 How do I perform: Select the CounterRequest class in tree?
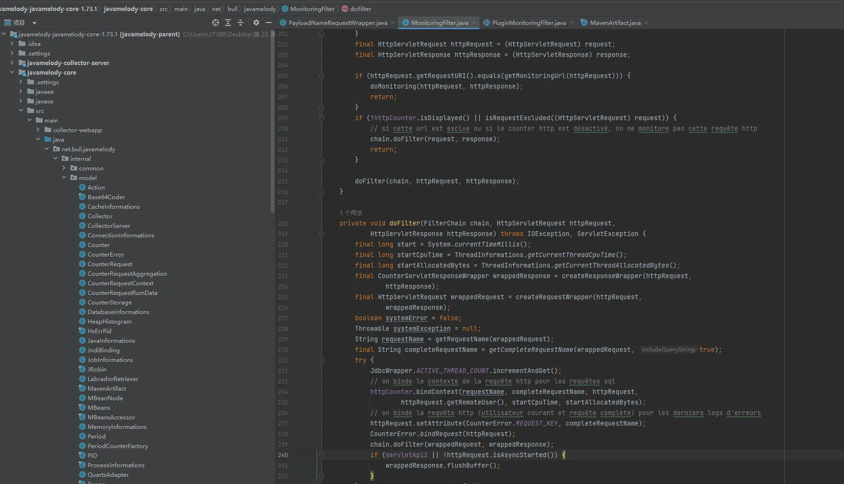click(x=110, y=264)
